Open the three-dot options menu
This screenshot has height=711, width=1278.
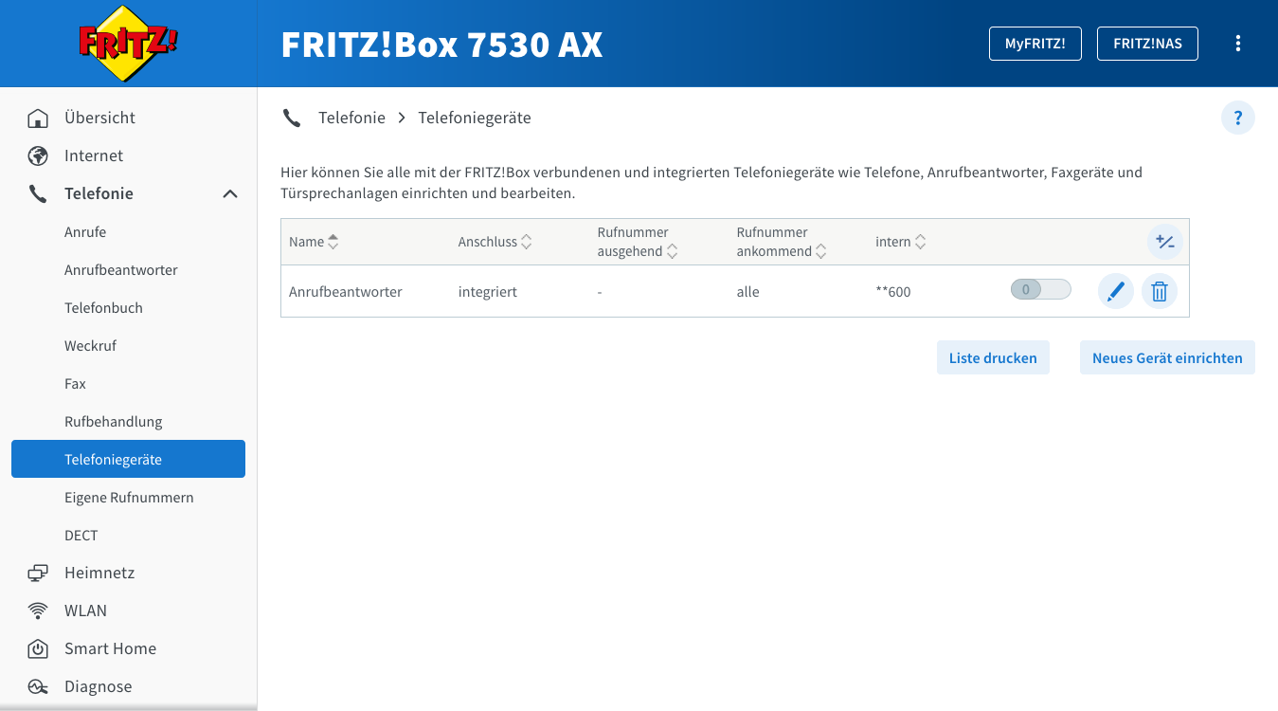coord(1237,44)
